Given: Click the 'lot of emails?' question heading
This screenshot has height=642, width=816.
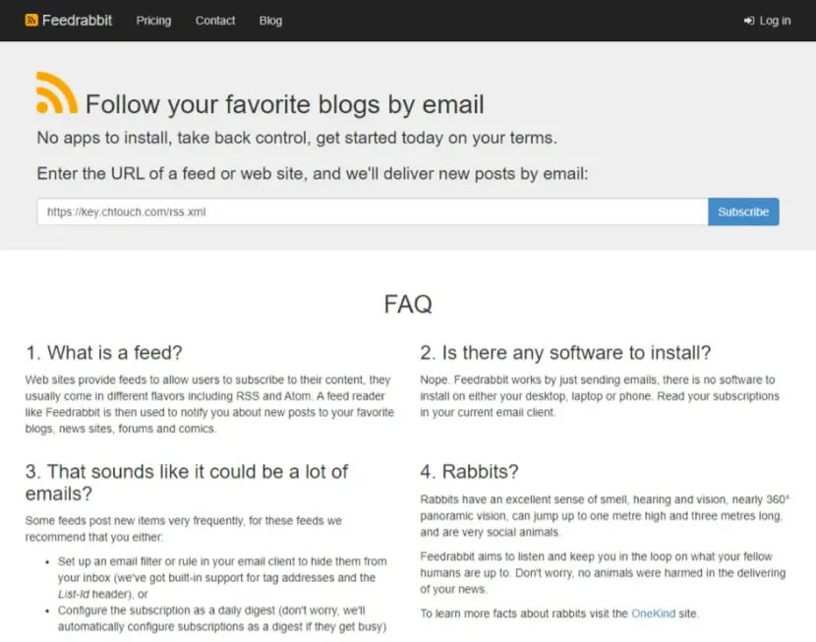Looking at the screenshot, I should [187, 483].
